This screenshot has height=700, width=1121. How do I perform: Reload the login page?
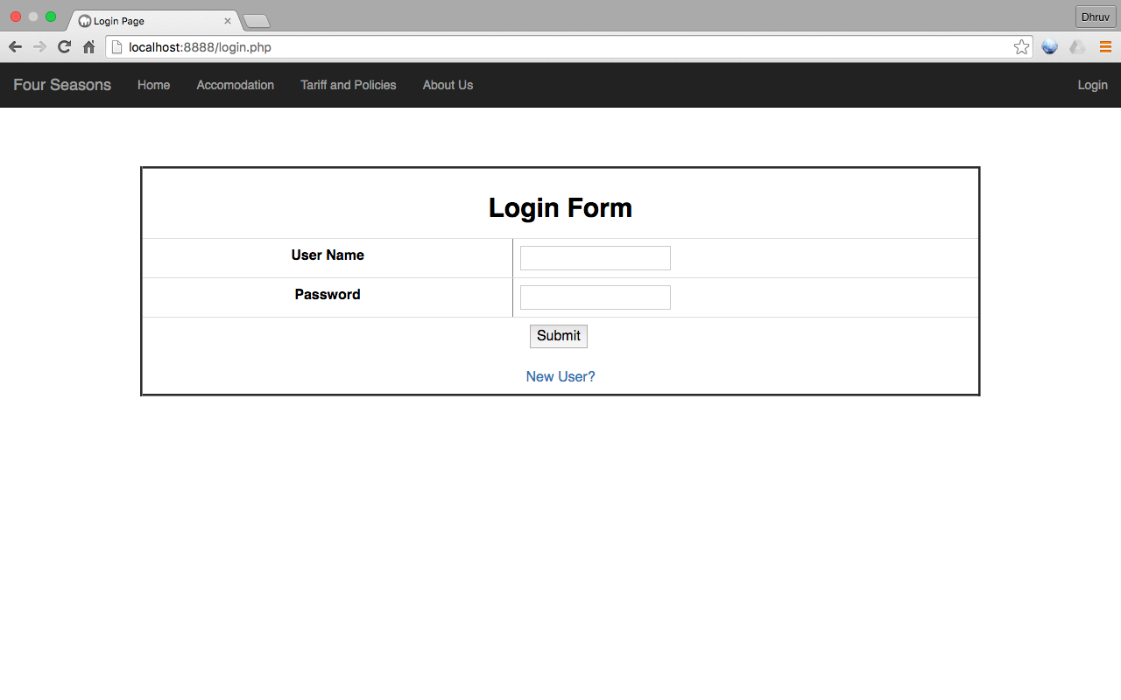64,47
